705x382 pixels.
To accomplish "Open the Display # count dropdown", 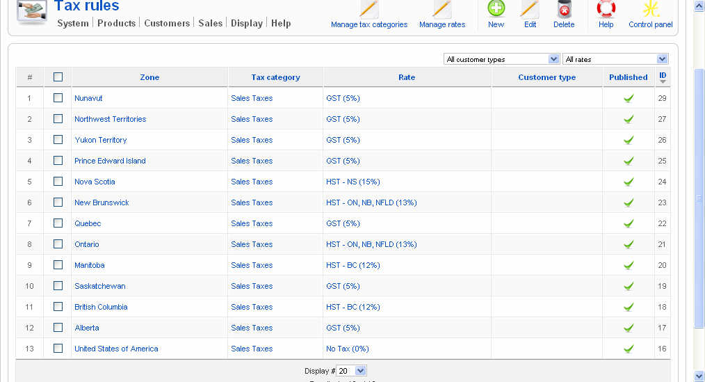I will (352, 371).
